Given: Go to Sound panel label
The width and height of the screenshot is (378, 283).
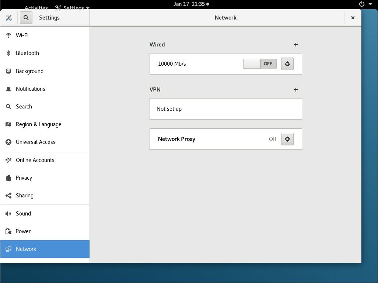Looking at the screenshot, I should pos(23,214).
